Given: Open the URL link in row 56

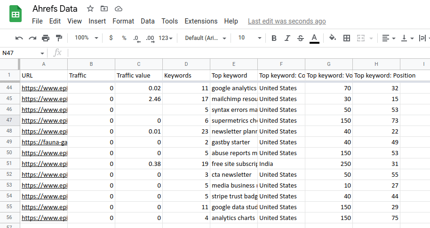Looking at the screenshot, I should (x=44, y=218).
